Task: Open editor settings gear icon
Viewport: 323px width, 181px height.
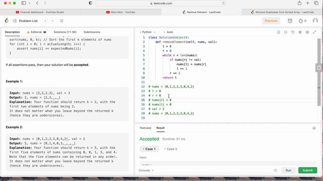Action: [307, 32]
